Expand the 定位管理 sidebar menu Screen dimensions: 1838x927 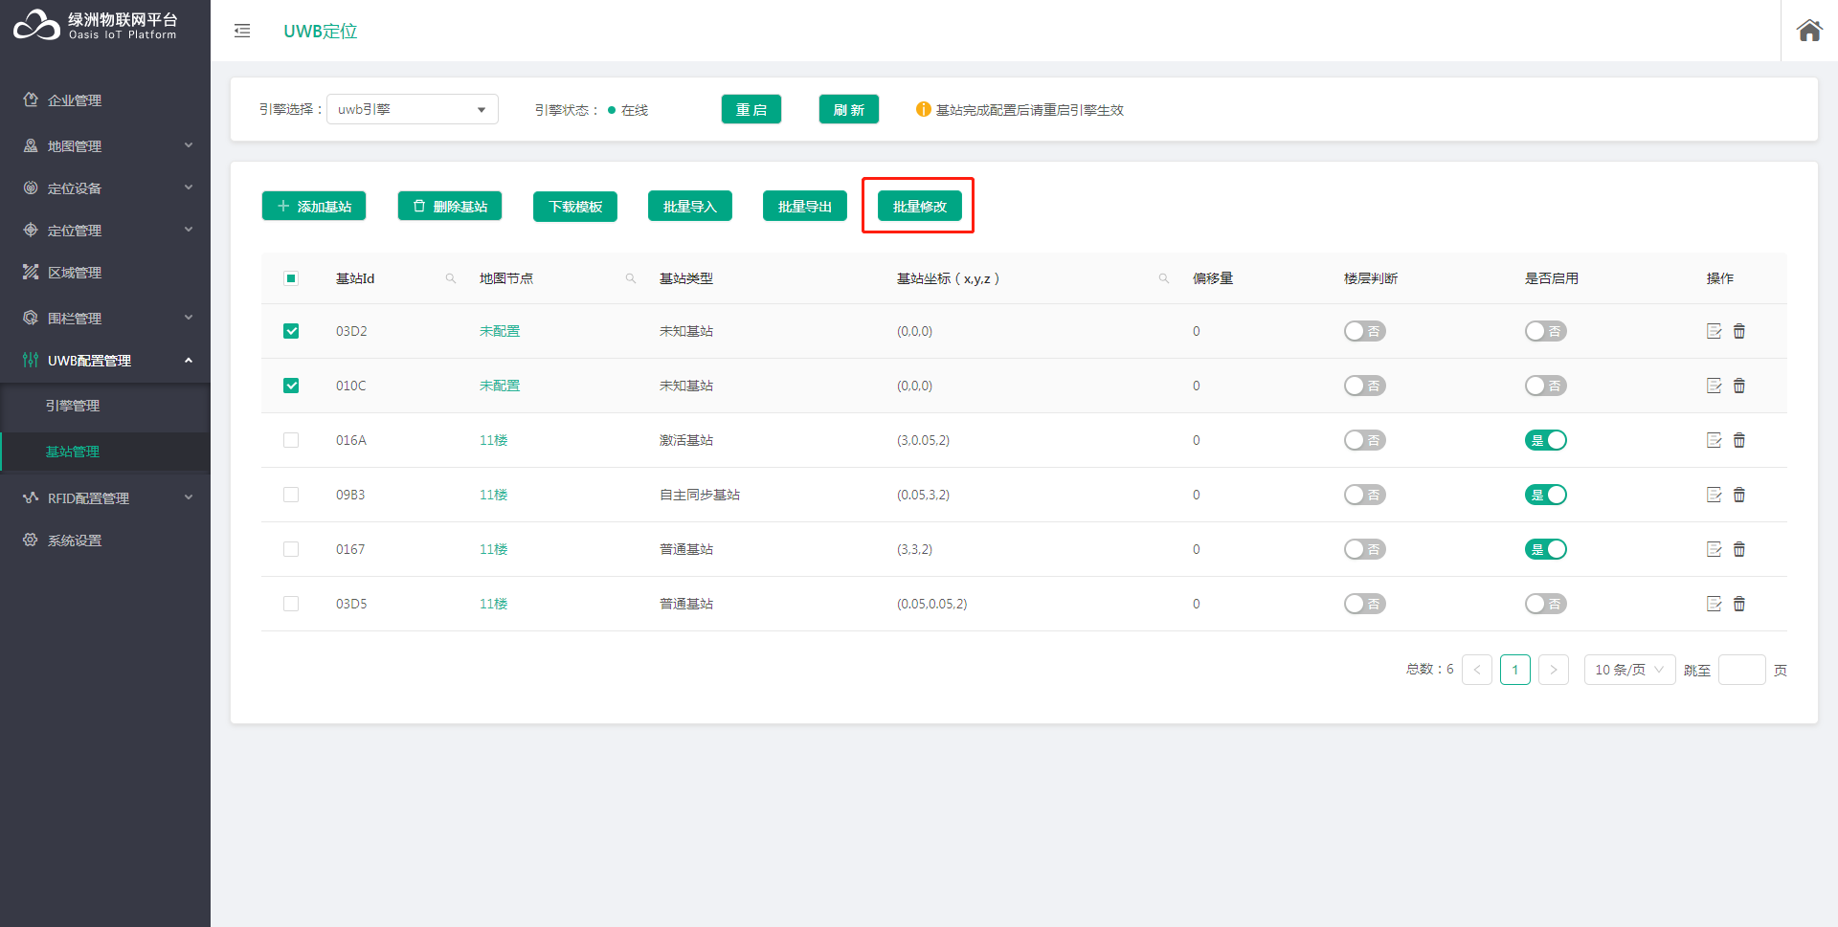(105, 230)
